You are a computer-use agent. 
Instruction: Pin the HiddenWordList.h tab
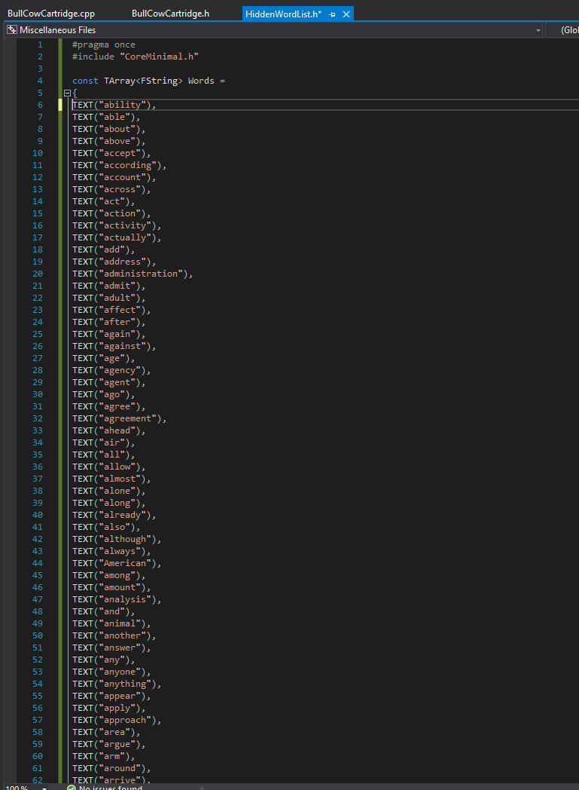(x=333, y=14)
